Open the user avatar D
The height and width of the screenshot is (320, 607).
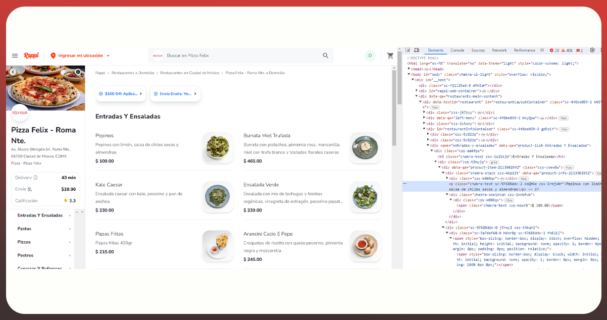[x=370, y=56]
